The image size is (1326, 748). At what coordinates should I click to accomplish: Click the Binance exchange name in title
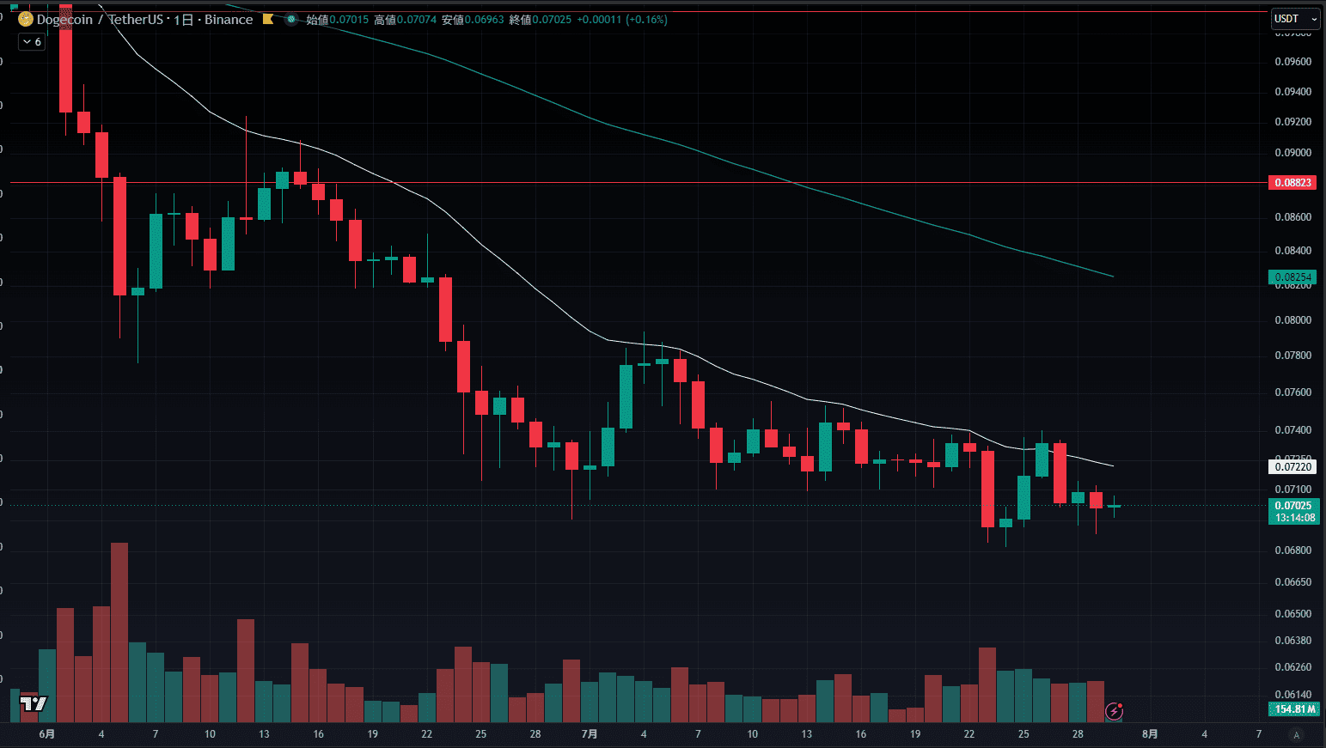tap(229, 19)
